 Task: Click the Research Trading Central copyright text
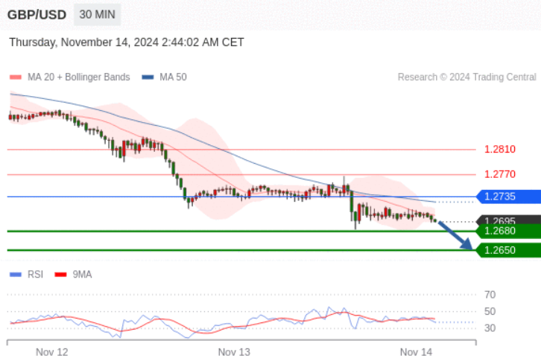[x=466, y=77]
